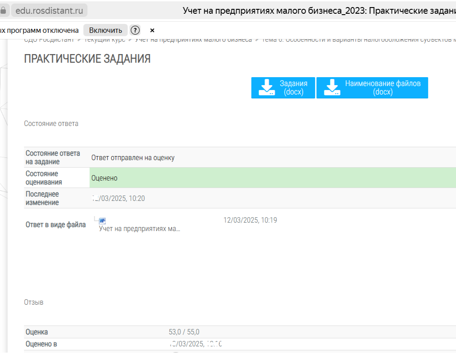
Task: Click the page title in browser bar
Action: (319, 11)
